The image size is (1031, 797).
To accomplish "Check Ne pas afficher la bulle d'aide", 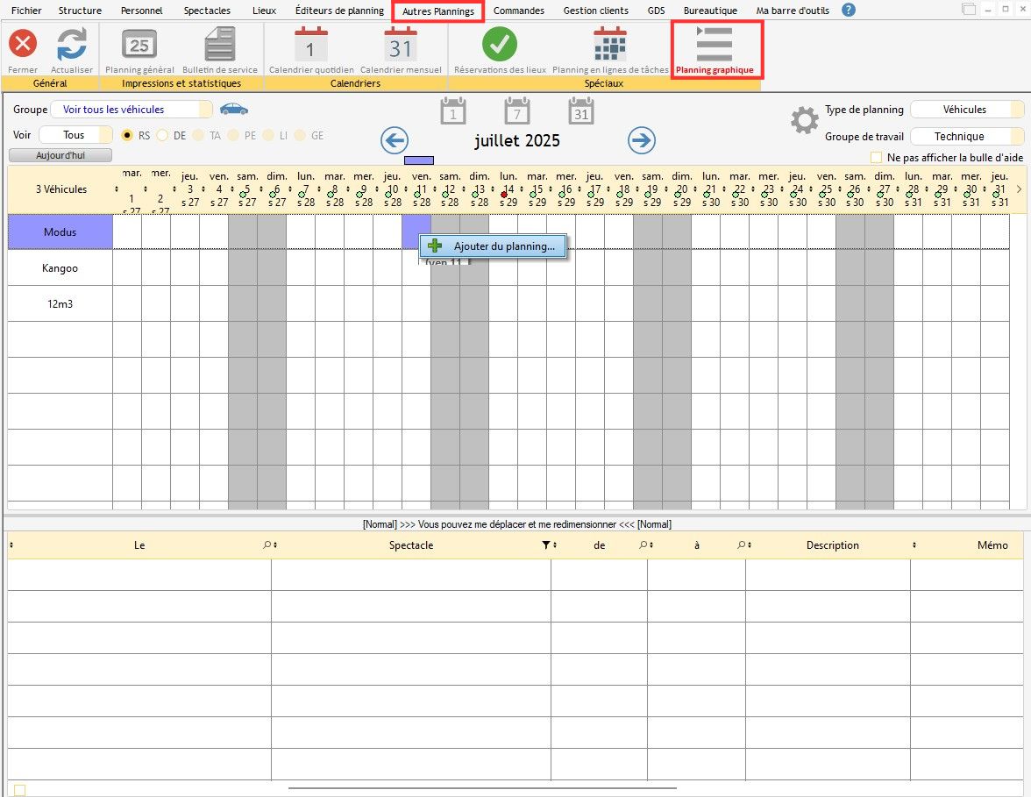I will click(876, 158).
